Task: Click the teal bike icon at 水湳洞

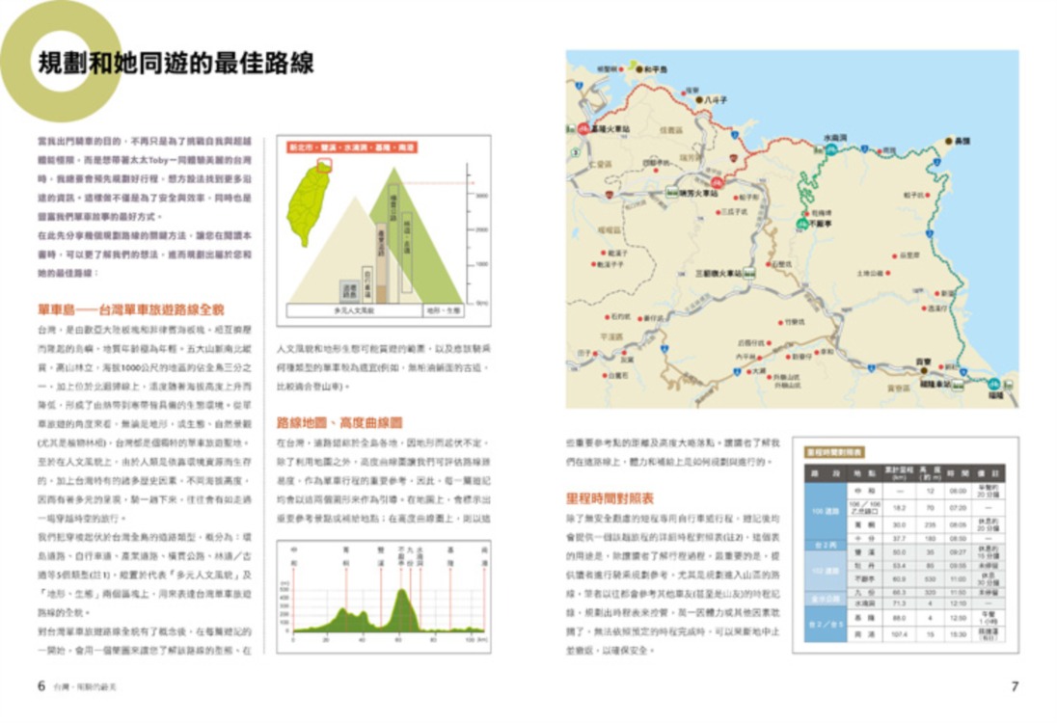Action: coord(830,148)
